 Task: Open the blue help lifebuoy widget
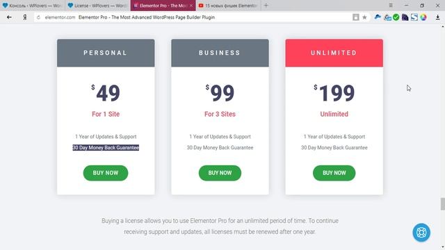tap(421, 233)
